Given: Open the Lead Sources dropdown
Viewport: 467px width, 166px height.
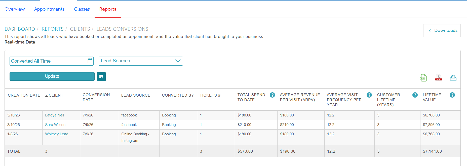Looking at the screenshot, I should click(x=141, y=61).
